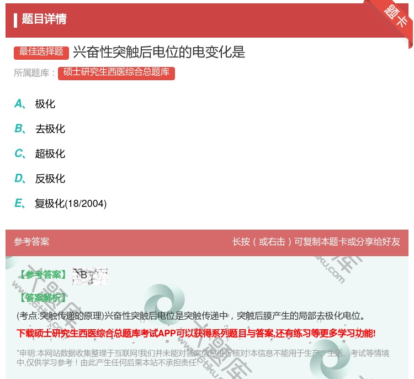Viewport: 414px width, 379px height.
Task: Click the red 下载硕士研究生西医综合总题库考试APP promo link
Action: pyautogui.click(x=196, y=333)
